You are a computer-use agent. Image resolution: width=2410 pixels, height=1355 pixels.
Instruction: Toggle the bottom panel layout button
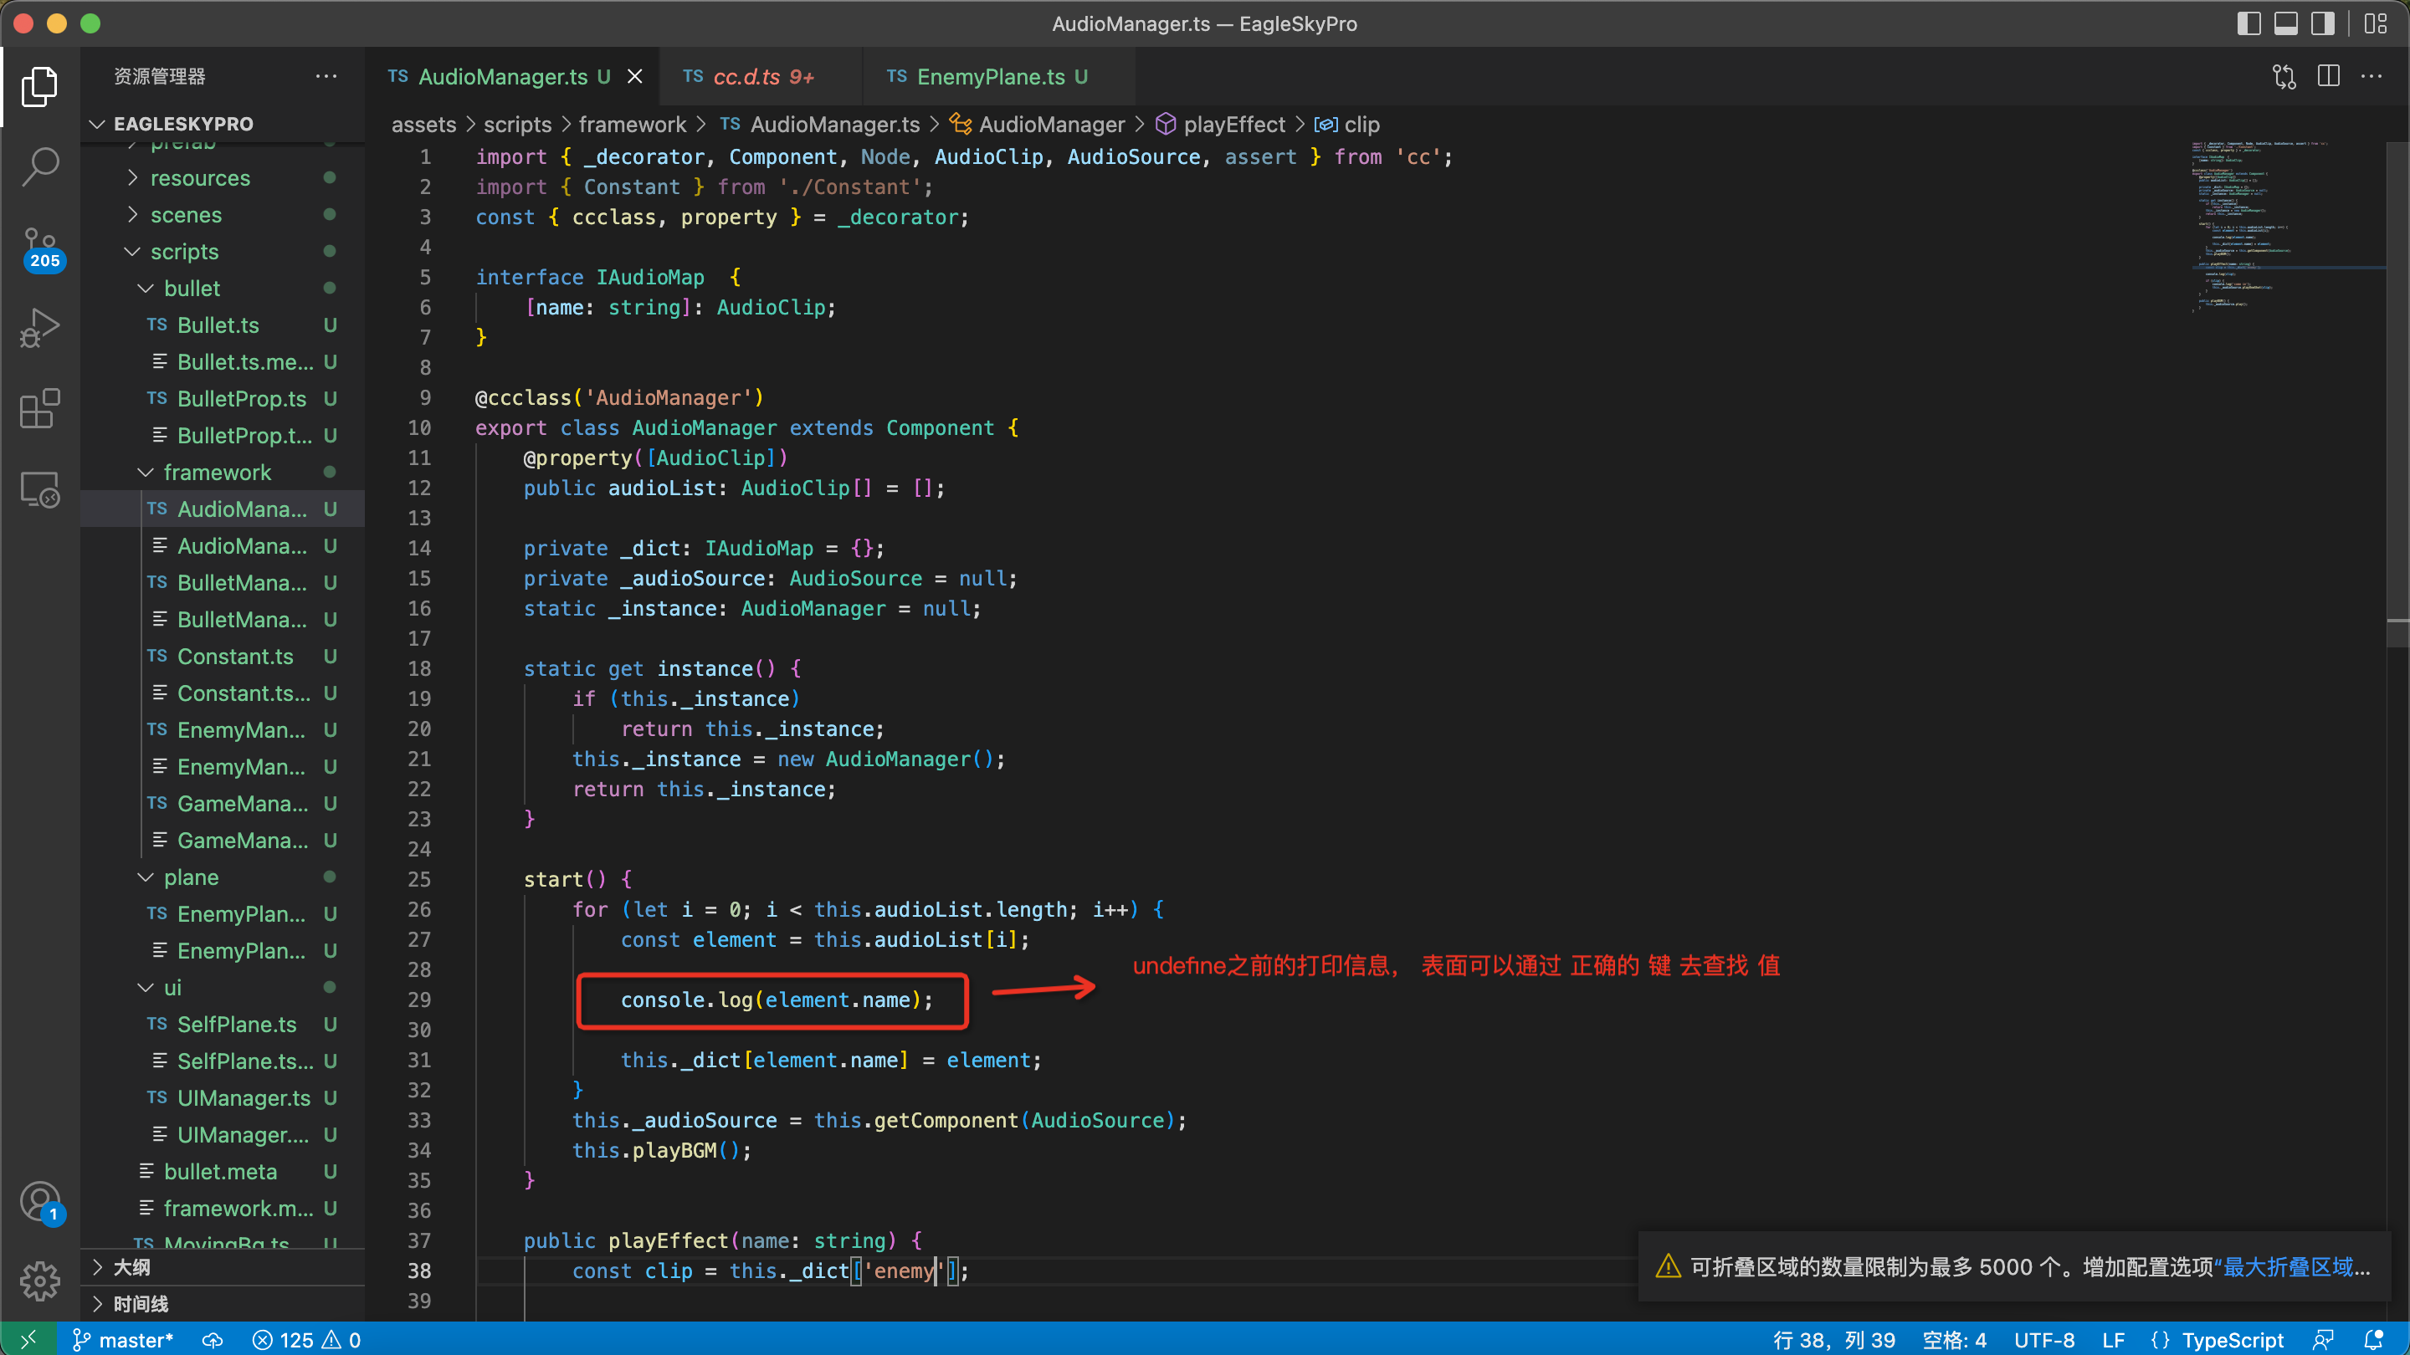click(x=2285, y=23)
